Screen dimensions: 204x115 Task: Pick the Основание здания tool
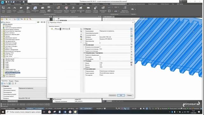pyautogui.click(x=73, y=9)
